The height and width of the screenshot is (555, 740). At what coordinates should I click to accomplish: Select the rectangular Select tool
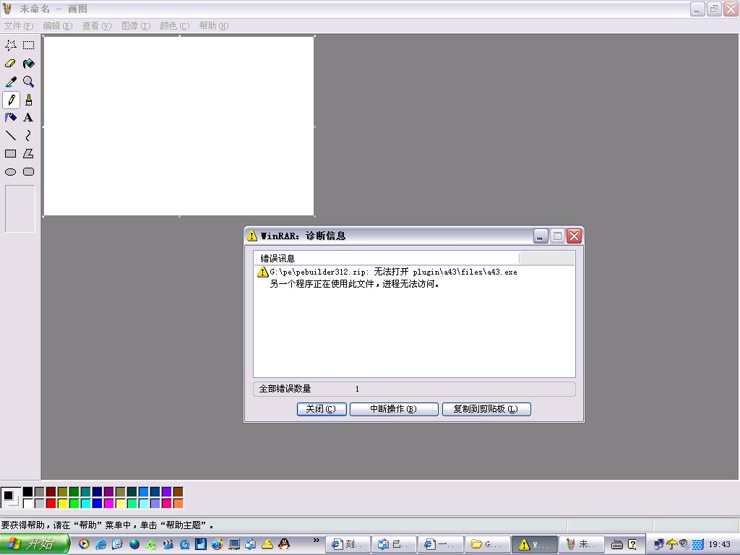29,46
